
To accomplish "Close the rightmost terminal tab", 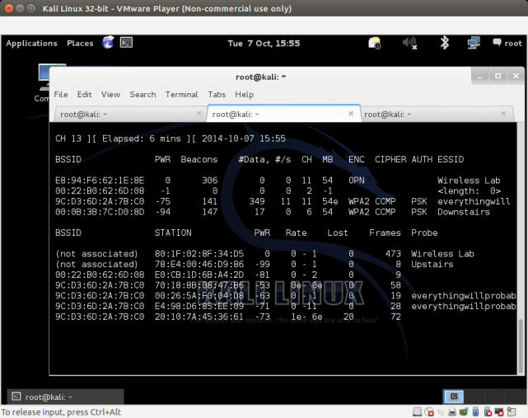I will pos(503,114).
